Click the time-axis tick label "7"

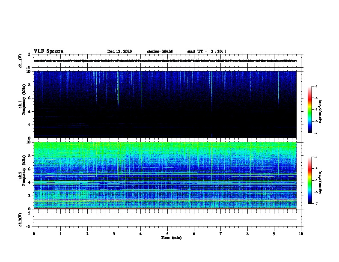click(221, 234)
